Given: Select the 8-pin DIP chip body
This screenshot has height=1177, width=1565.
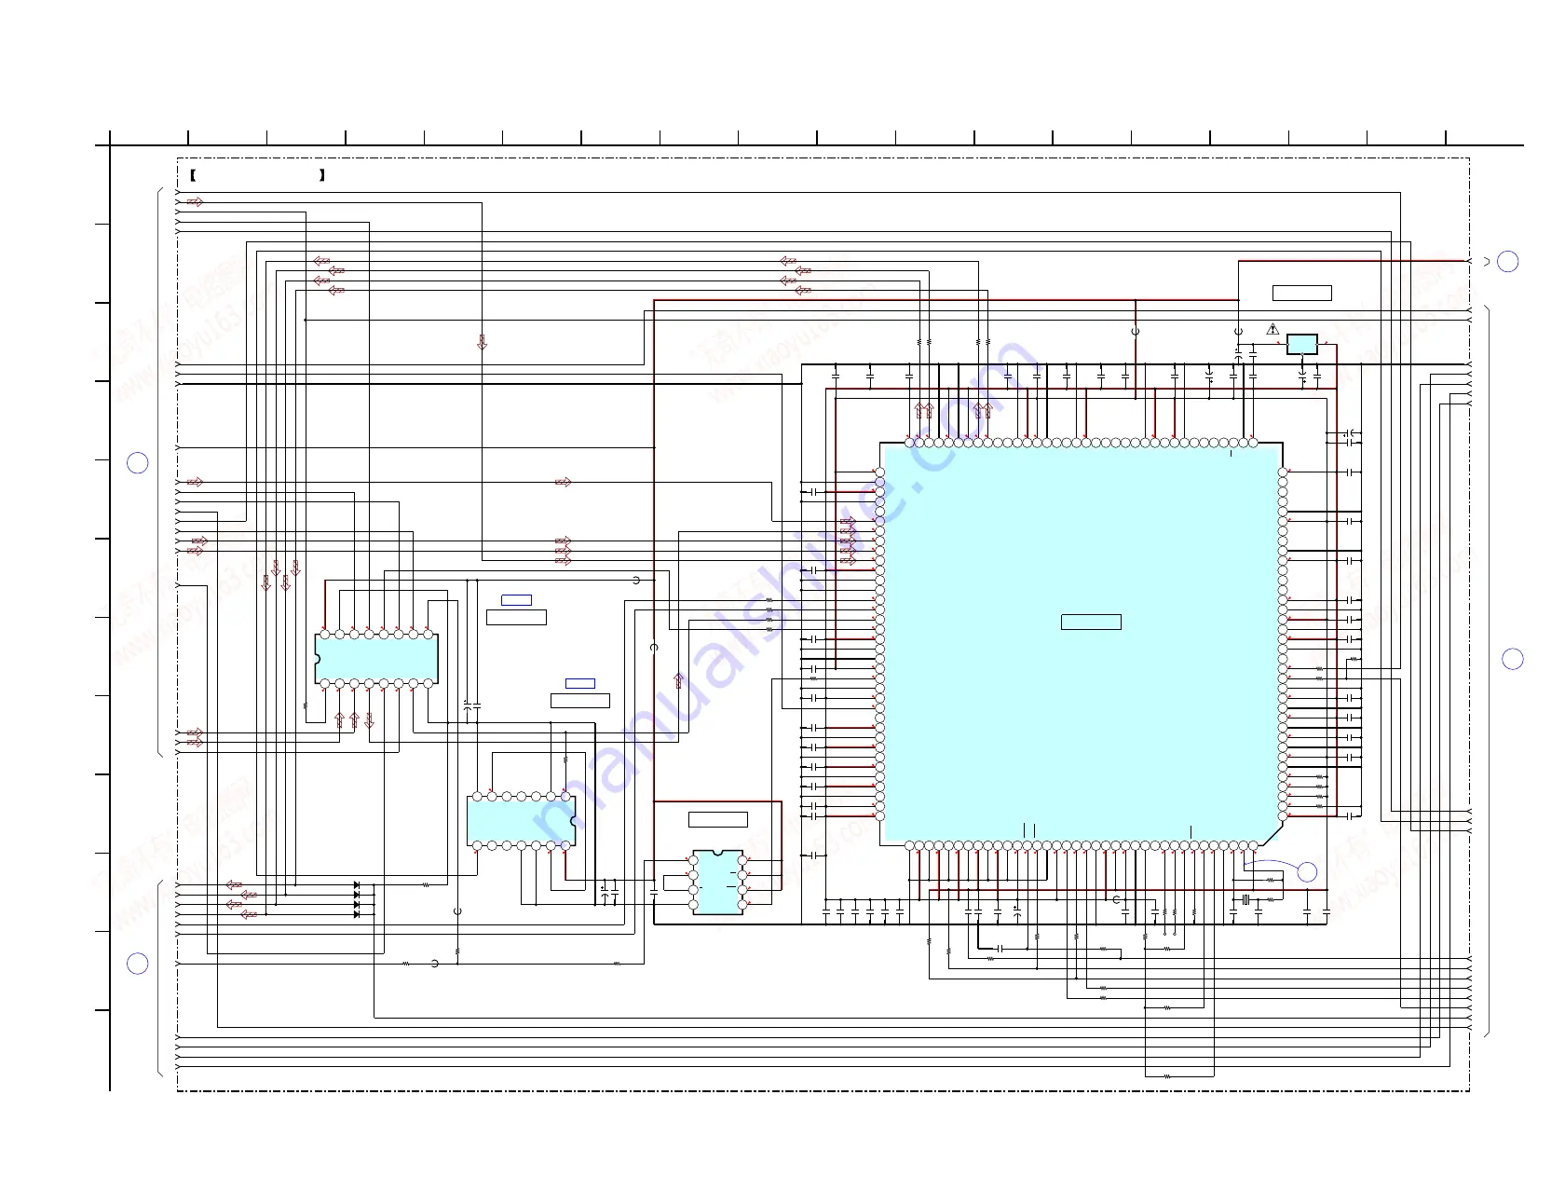Looking at the screenshot, I should [717, 882].
